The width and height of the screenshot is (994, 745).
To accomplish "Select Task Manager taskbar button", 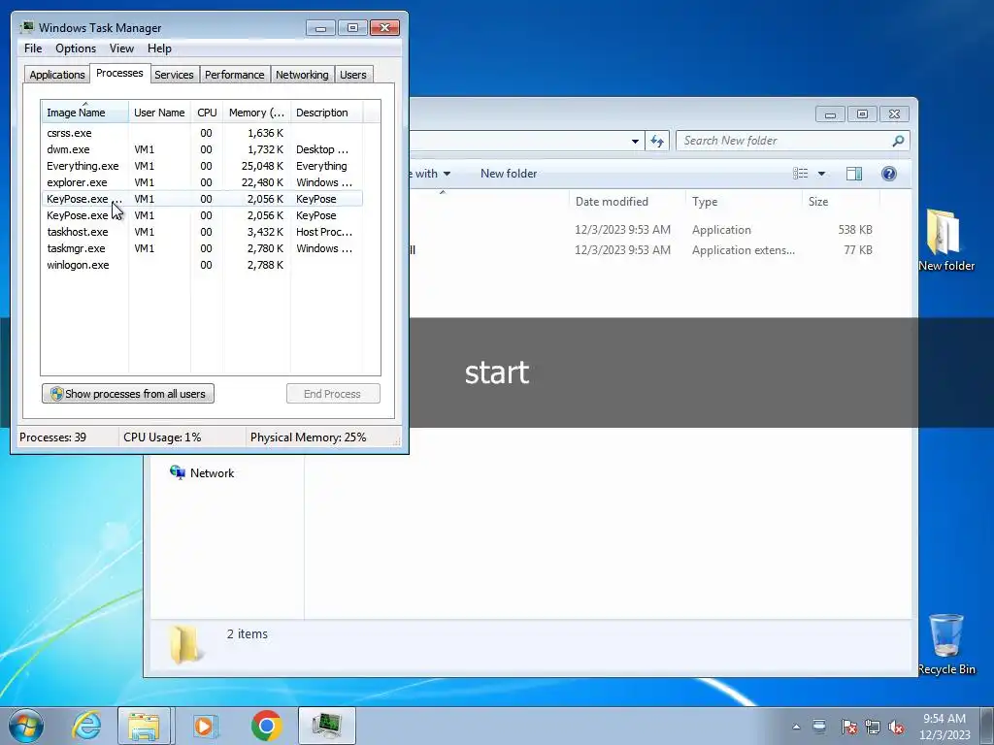I will pyautogui.click(x=326, y=726).
